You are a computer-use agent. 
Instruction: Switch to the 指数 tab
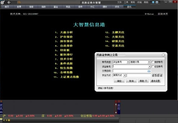(43, 7)
